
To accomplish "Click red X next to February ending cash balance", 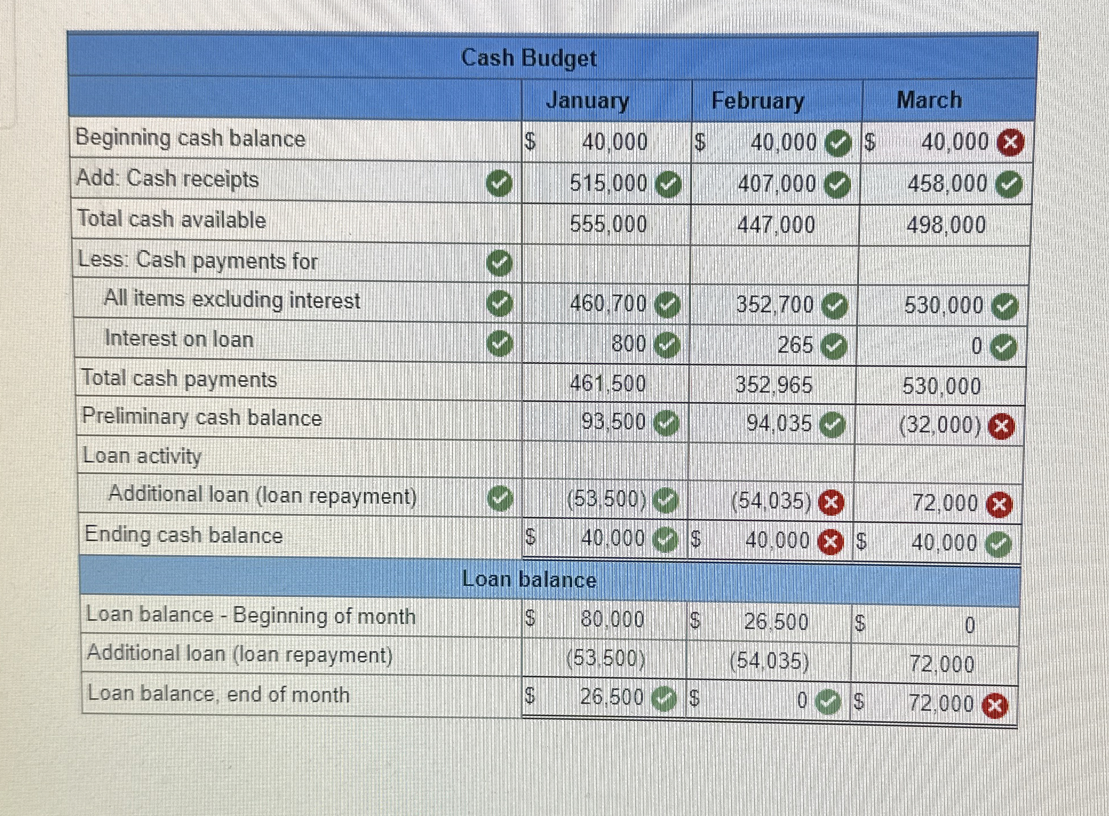I will 830,542.
